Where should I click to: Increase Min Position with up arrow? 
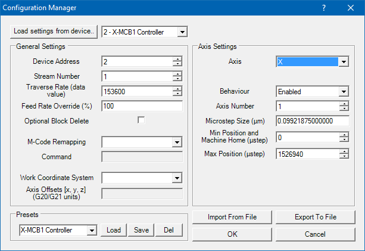tap(344, 135)
